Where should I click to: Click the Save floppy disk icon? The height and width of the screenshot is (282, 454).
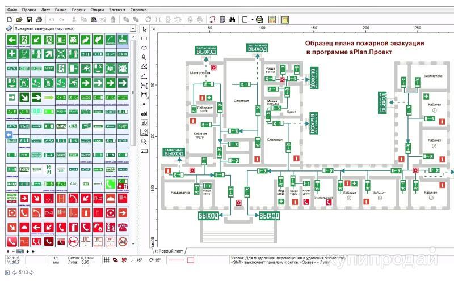pyautogui.click(x=30, y=19)
